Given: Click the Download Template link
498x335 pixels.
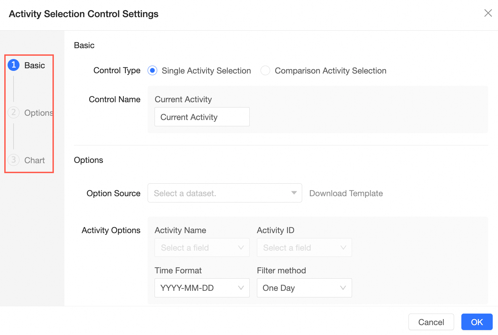Looking at the screenshot, I should [346, 193].
